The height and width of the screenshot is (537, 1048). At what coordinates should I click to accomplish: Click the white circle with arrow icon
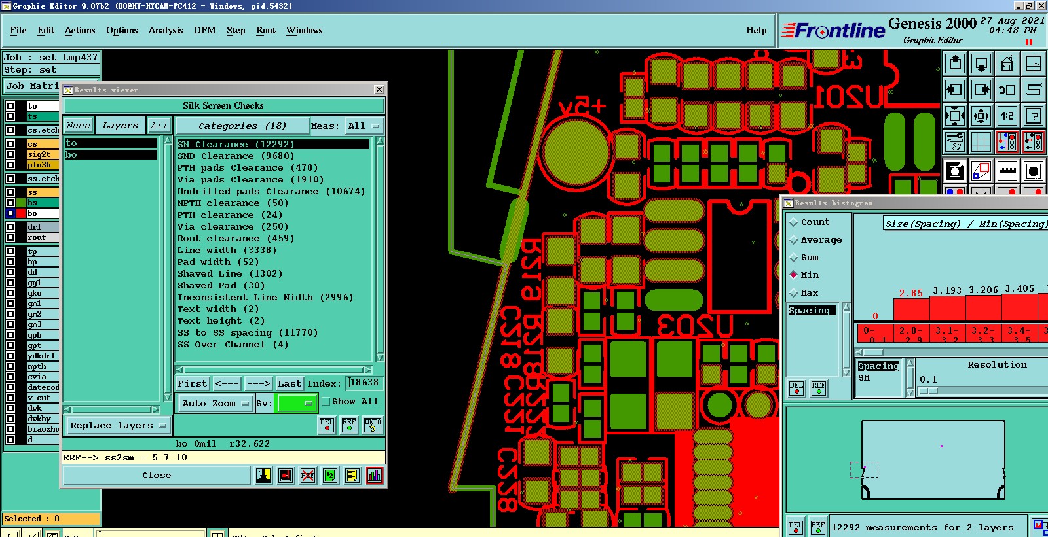(x=955, y=171)
